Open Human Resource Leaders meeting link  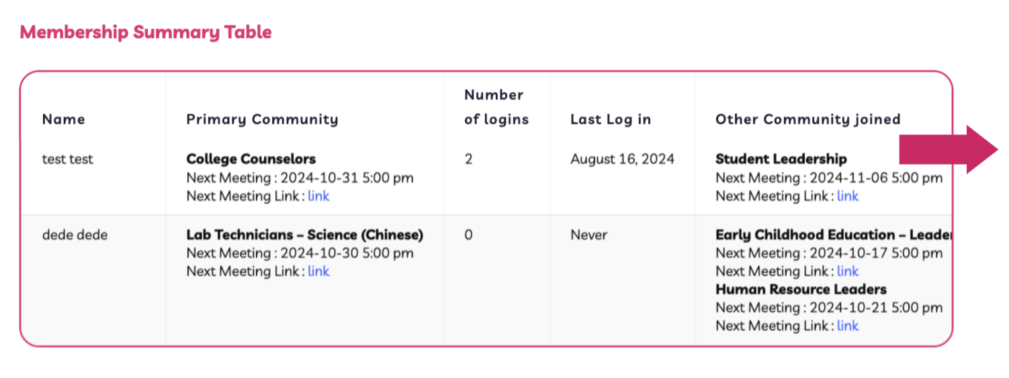point(848,326)
